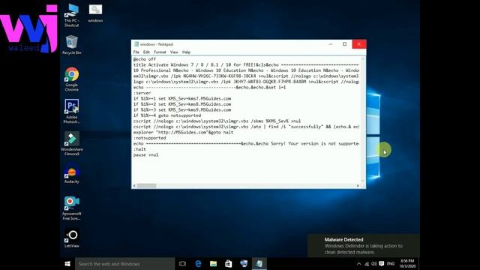This screenshot has width=480, height=270.
Task: Open the This PC shortcut desktop icon
Action: tap(71, 15)
